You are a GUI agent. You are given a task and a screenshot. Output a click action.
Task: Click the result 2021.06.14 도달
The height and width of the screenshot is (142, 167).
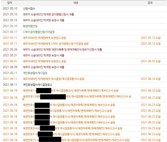coord(151,79)
